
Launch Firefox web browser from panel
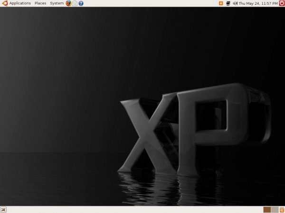click(x=68, y=3)
